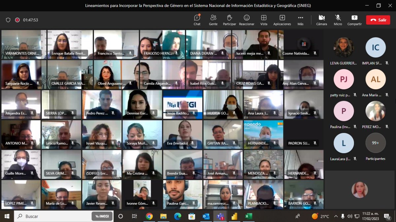Select Soraya Muñ video tile
396x222 pixels.
point(142,135)
